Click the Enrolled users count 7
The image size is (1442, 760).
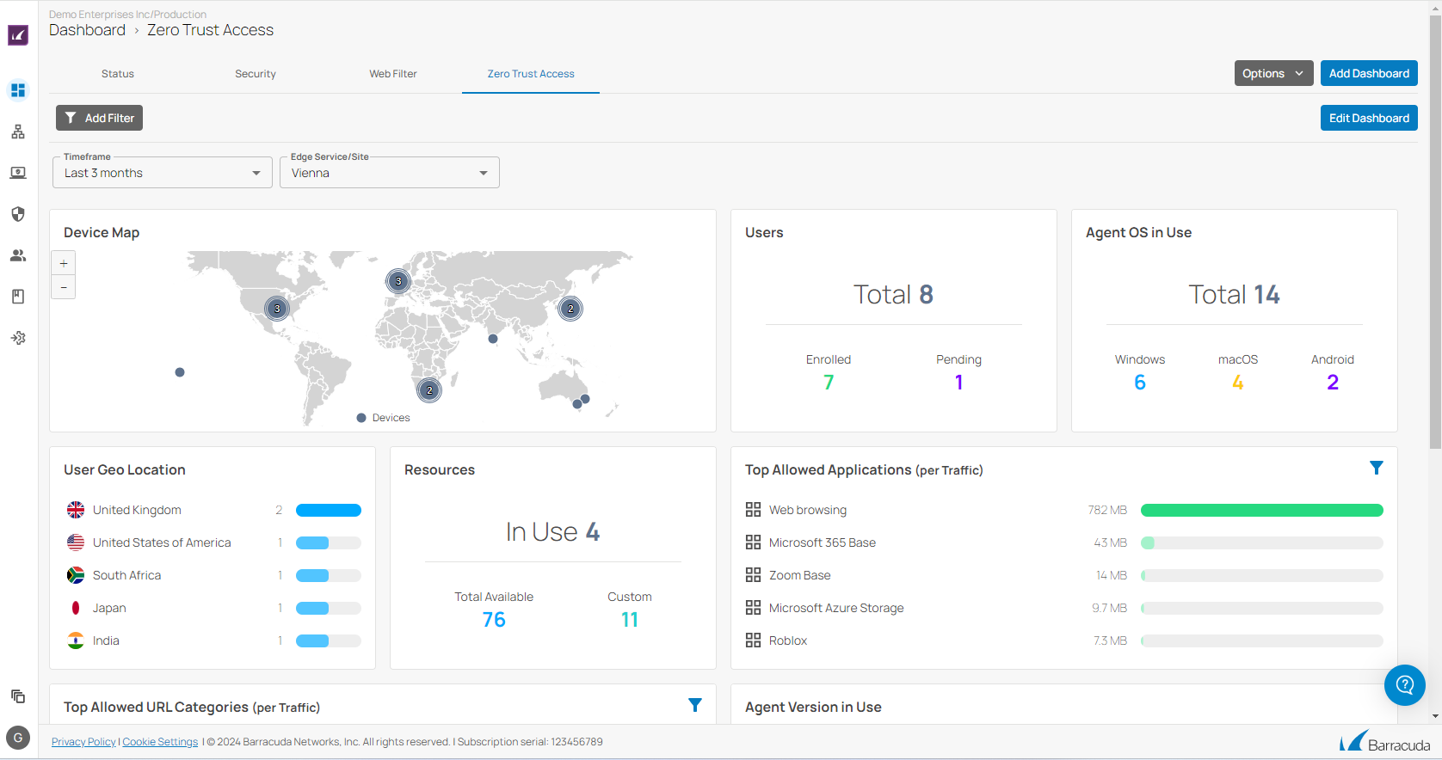tap(829, 383)
